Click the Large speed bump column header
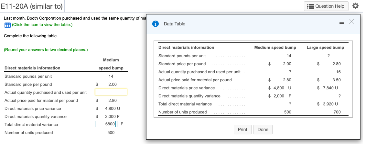Viewport: 366px width, 144px height. 325,47
